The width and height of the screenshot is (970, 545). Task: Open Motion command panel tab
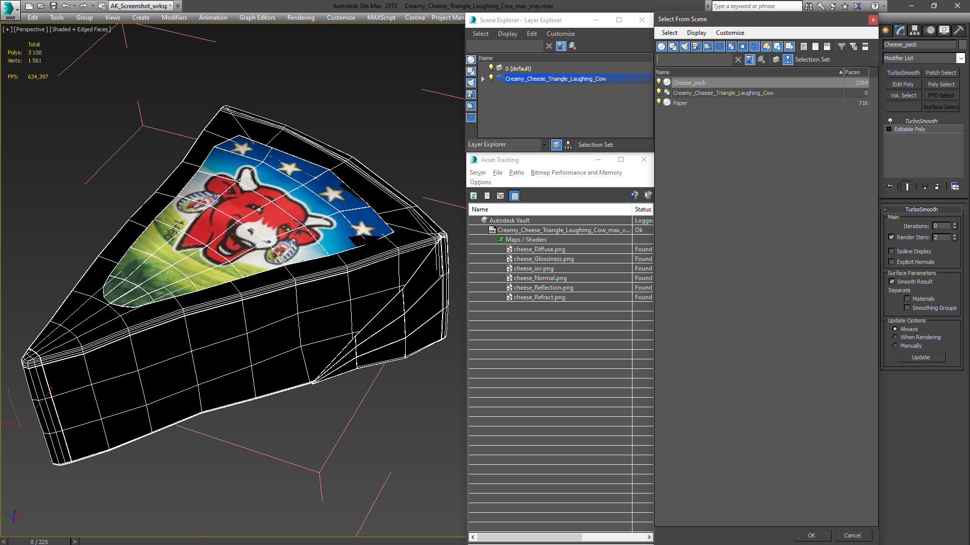pyautogui.click(x=930, y=30)
